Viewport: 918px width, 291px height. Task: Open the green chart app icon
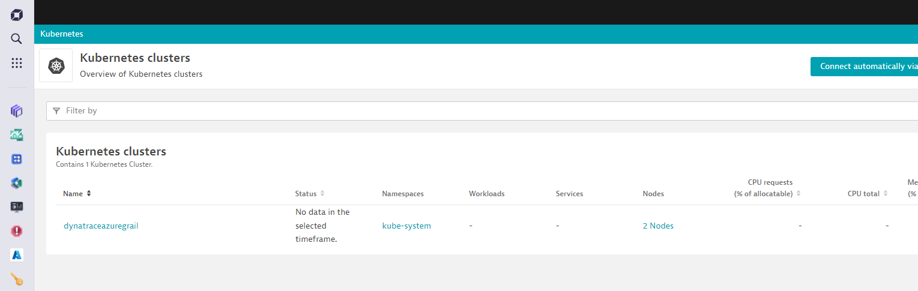[17, 135]
